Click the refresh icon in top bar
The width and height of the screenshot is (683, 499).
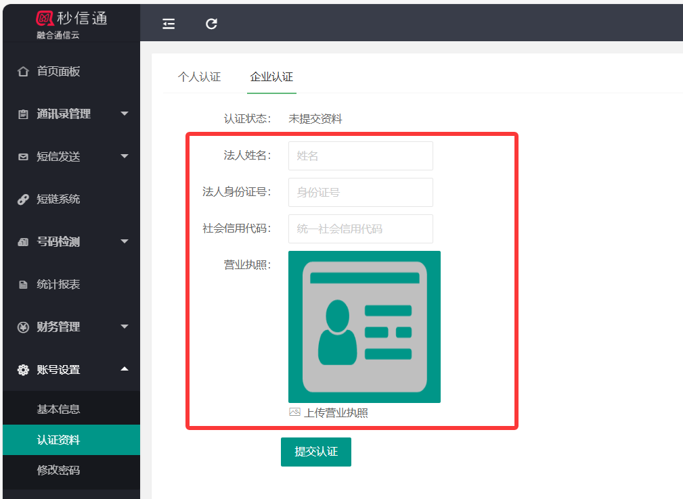point(211,24)
